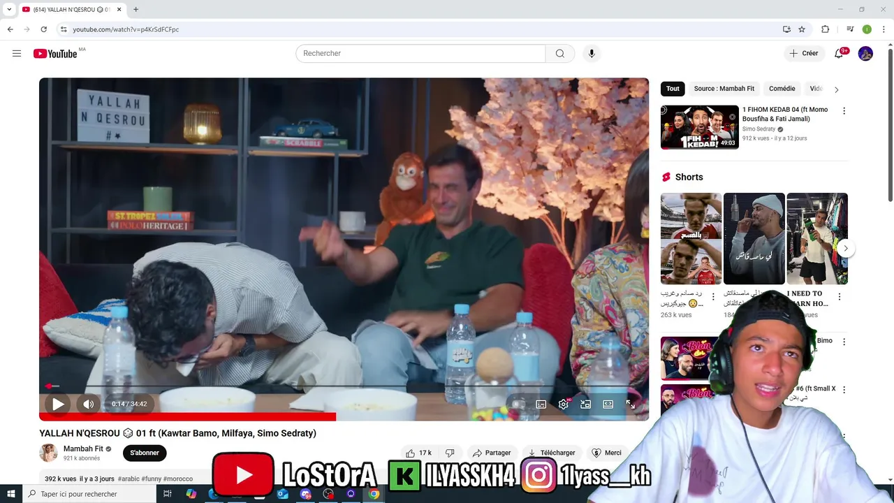Install the app from the address bar icon
The width and height of the screenshot is (894, 503).
[786, 29]
